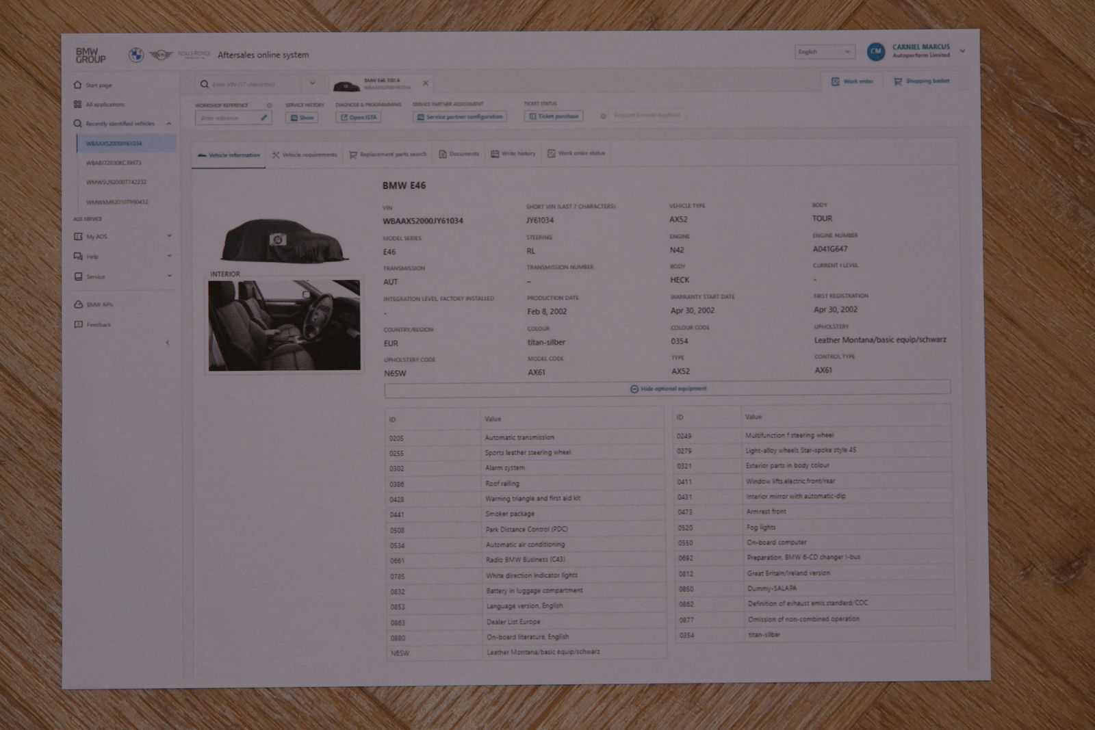Viewport: 1095px width, 730px height.
Task: Click the Ticket purchase button
Action: click(x=554, y=116)
